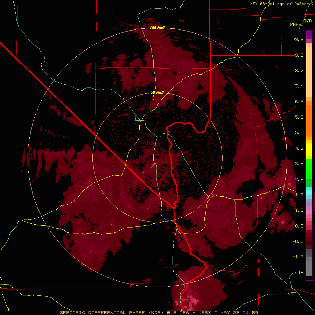This screenshot has width=315, height=315.
Task: Click the [PHAS] legend title
Action: pos(296,24)
